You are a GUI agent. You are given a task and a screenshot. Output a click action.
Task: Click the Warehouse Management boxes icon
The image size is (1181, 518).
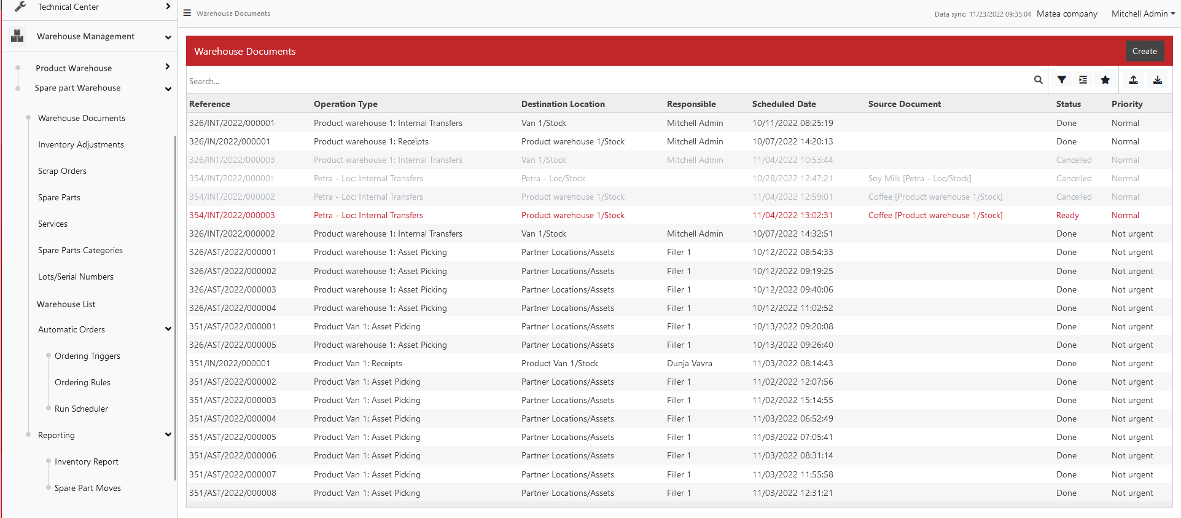click(17, 36)
